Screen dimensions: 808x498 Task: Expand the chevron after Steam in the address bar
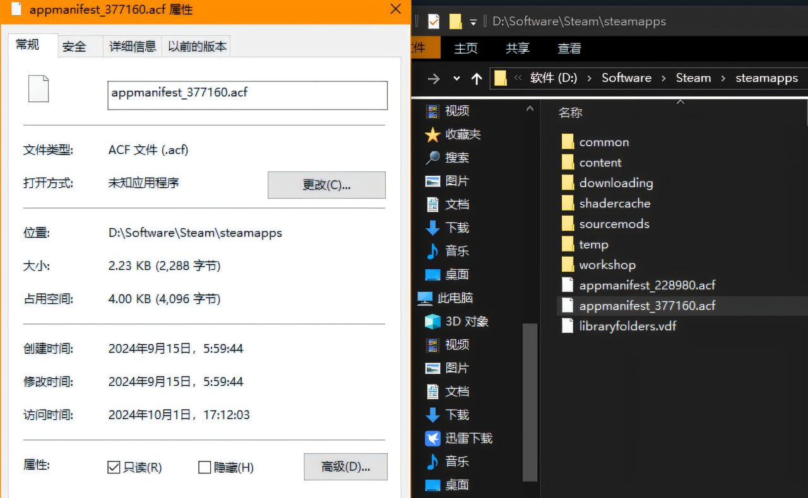click(723, 78)
